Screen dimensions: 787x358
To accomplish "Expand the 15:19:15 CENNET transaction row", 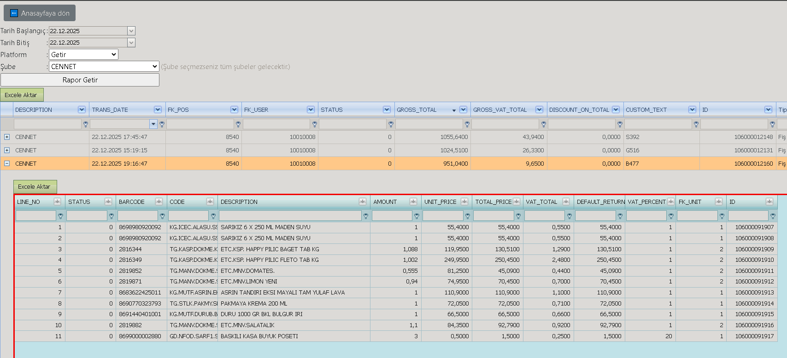I will point(7,150).
